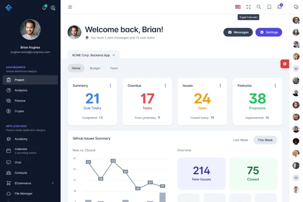The image size is (303, 202).
Task: Open the chat panel icon at top right
Action: click(x=296, y=7)
